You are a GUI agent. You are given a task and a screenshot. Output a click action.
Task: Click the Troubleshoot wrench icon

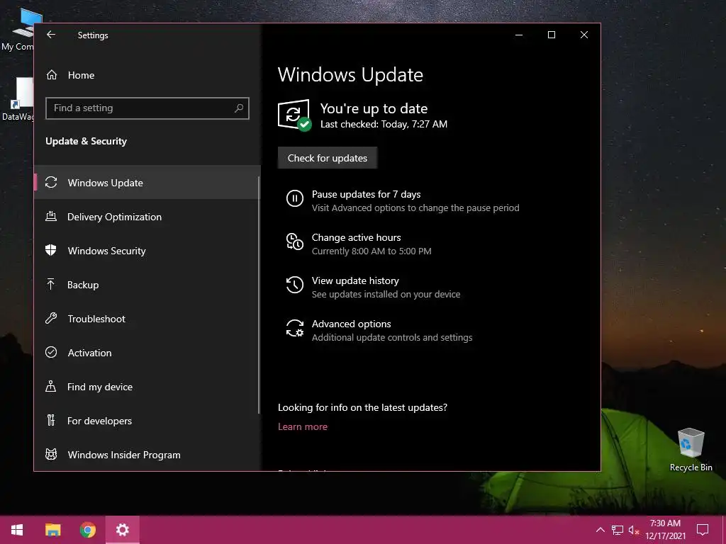(x=51, y=318)
